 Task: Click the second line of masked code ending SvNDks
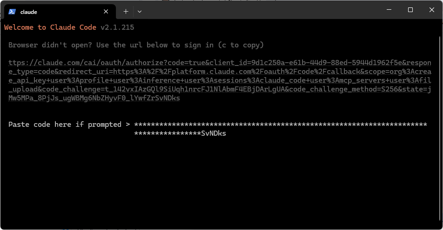click(180, 133)
